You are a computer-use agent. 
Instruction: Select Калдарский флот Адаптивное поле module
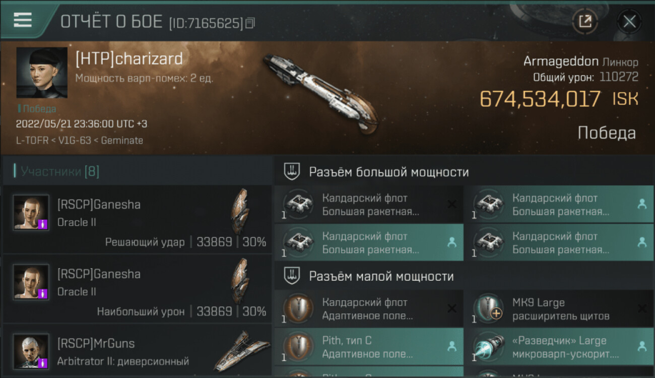click(x=369, y=309)
